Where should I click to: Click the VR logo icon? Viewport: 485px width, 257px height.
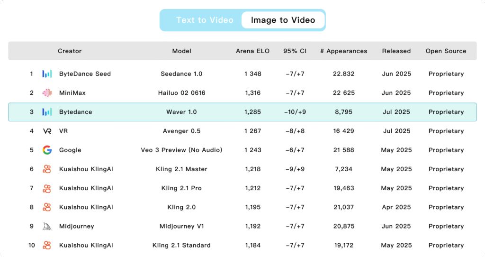pyautogui.click(x=47, y=131)
